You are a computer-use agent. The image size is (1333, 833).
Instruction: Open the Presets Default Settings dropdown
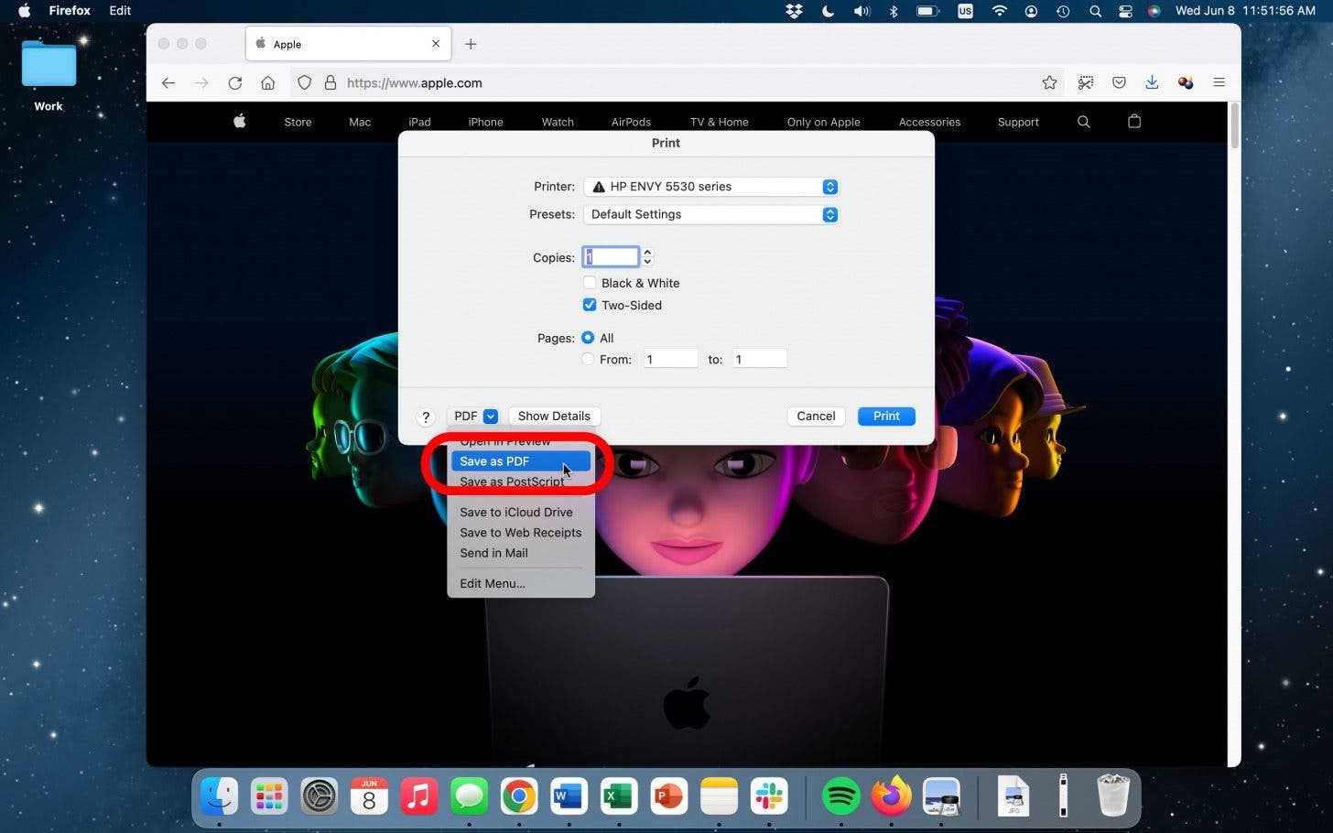coord(711,214)
